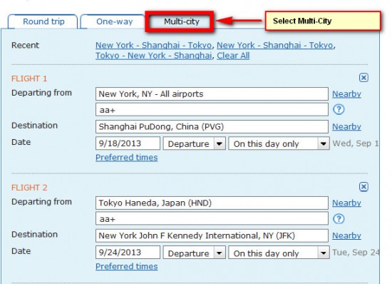Screen dimensions: 392x284
Task: Focus the 9/18/2013 date field
Action: (x=128, y=143)
